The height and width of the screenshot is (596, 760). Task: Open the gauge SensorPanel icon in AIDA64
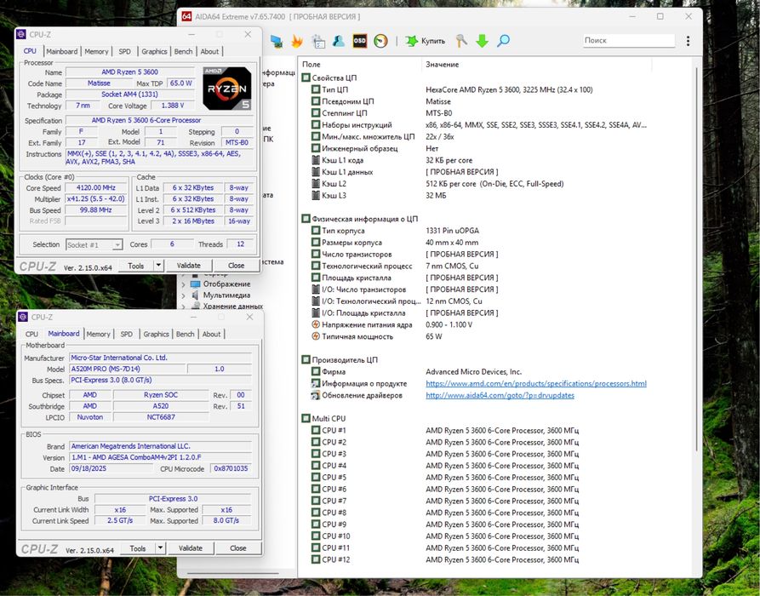coord(381,41)
